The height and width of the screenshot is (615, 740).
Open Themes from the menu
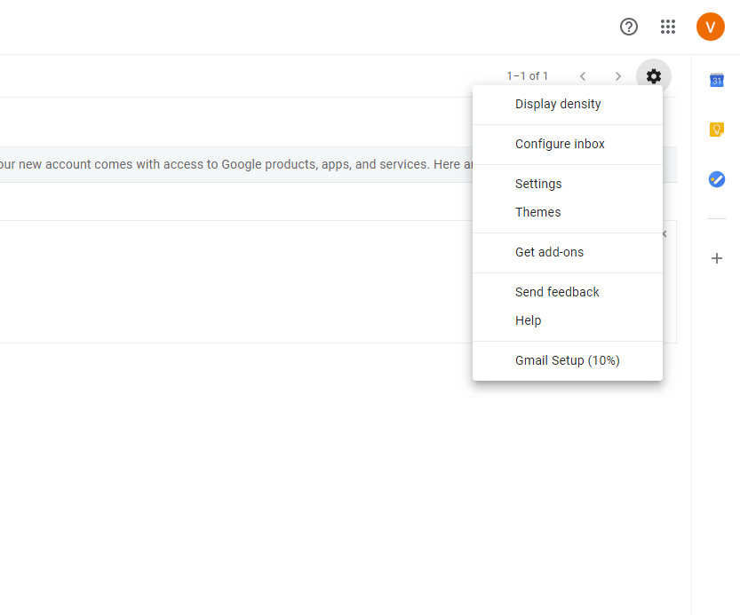(x=537, y=212)
